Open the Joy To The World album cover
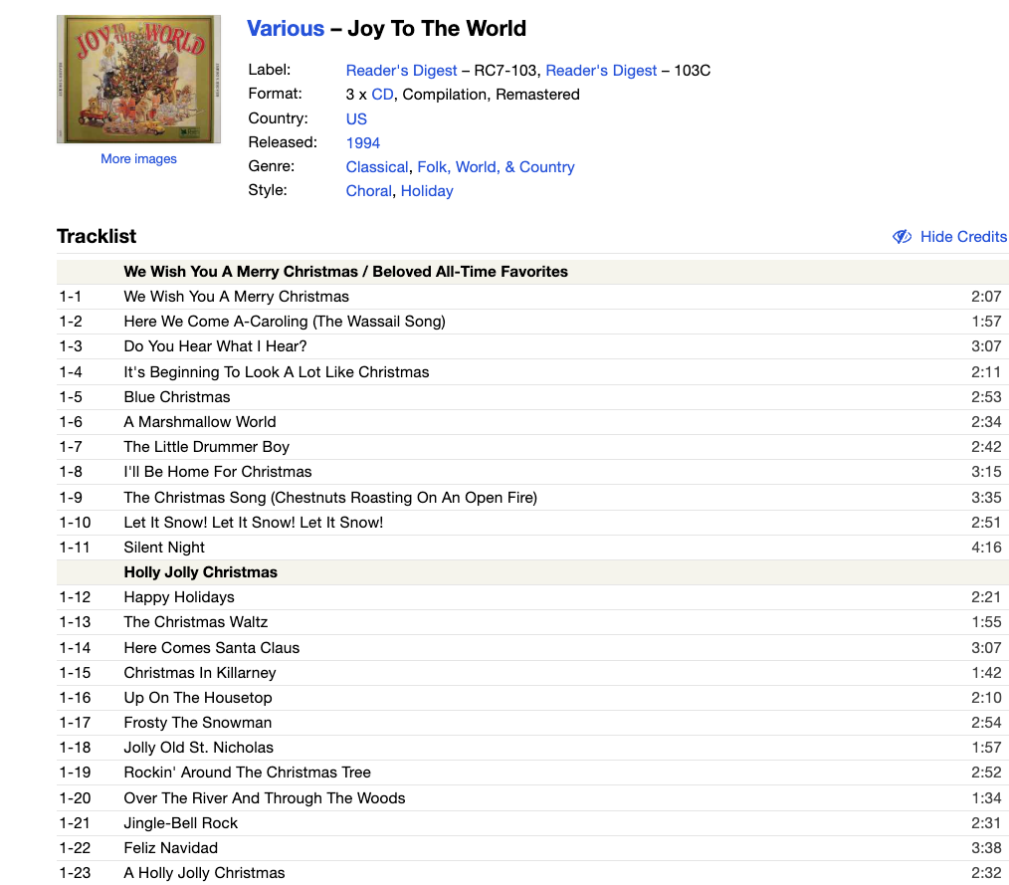 click(x=138, y=80)
